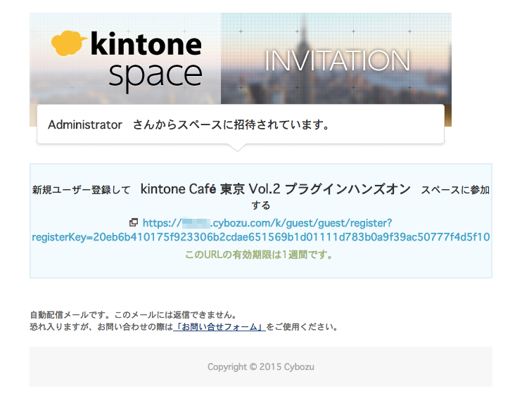
Task: Click the 「お問い合せフォーム」 contact form link
Action: pos(219,327)
